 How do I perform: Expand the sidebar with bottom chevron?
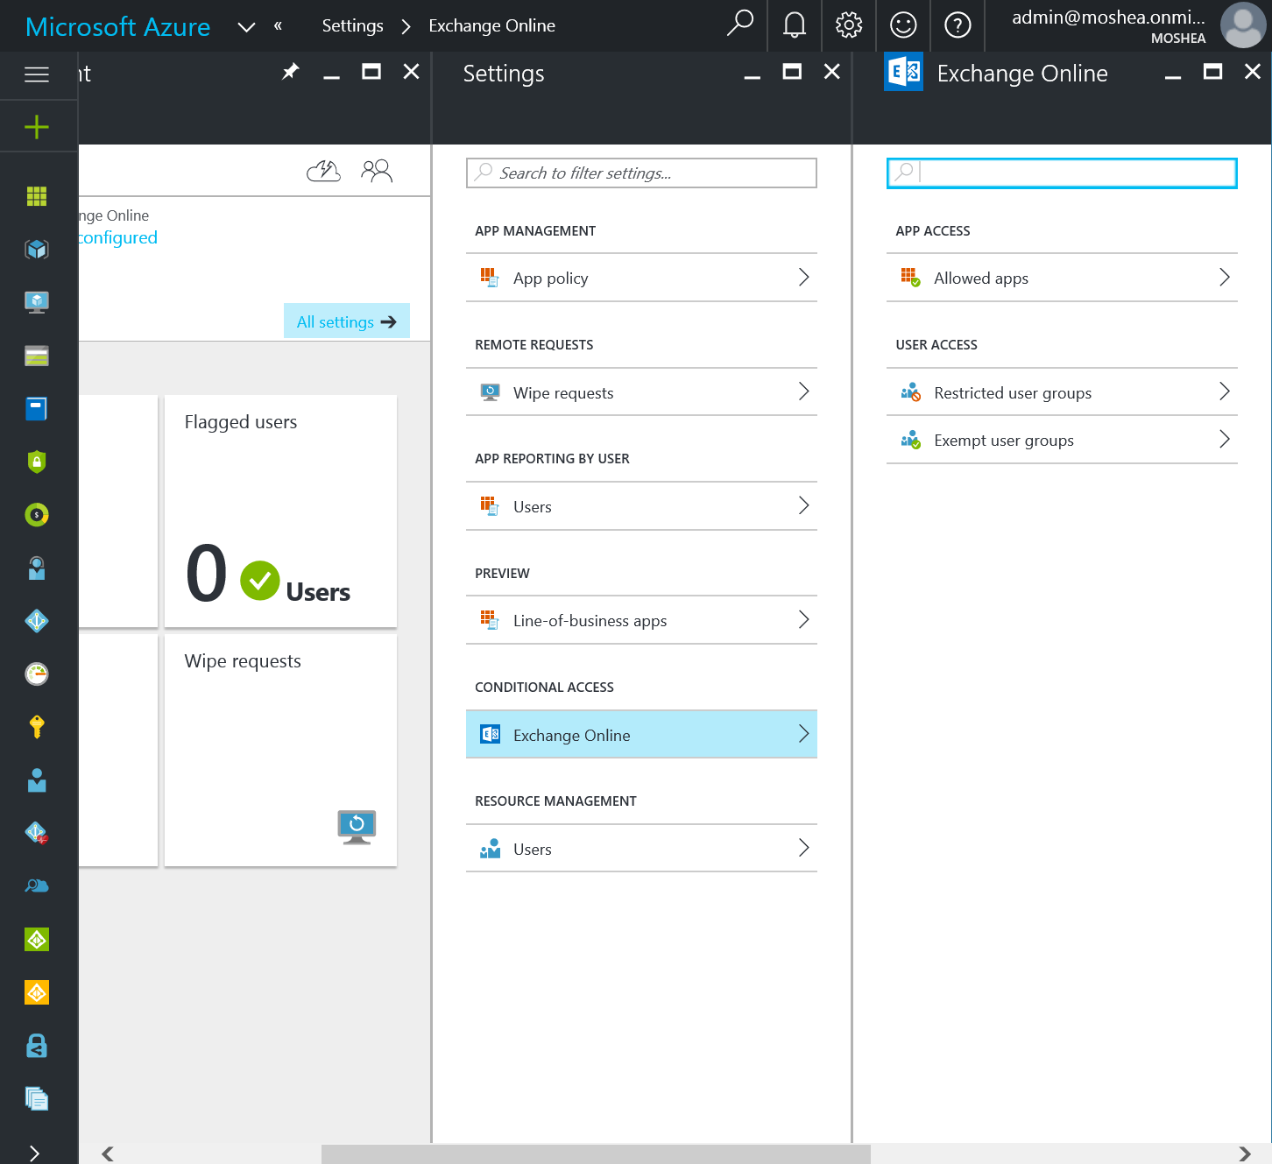point(35,1153)
